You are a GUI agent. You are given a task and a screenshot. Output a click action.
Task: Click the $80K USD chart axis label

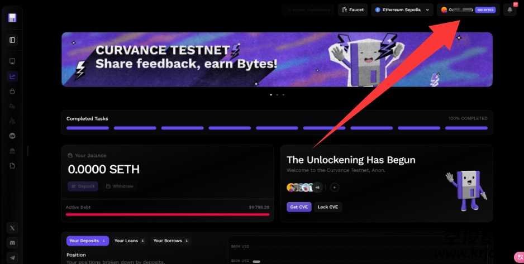(240, 246)
